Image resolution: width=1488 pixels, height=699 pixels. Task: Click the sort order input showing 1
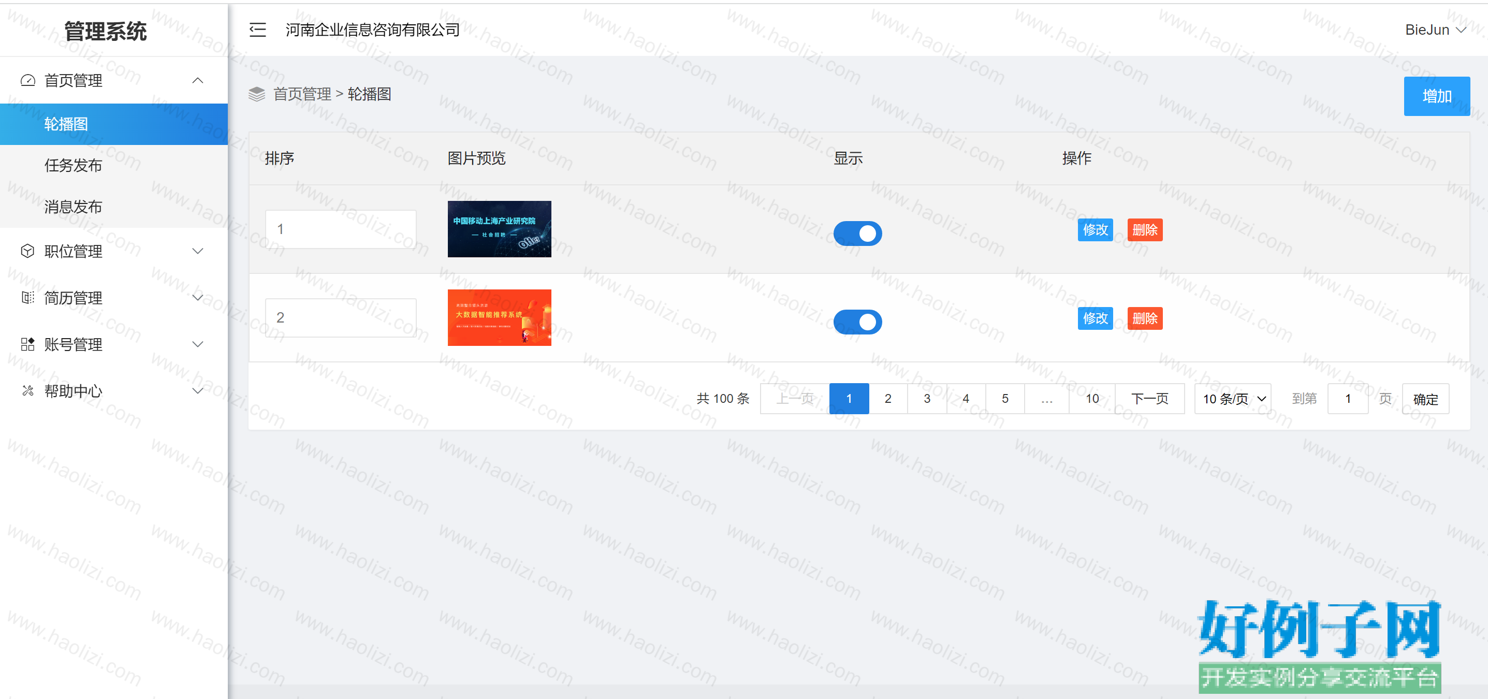(341, 229)
